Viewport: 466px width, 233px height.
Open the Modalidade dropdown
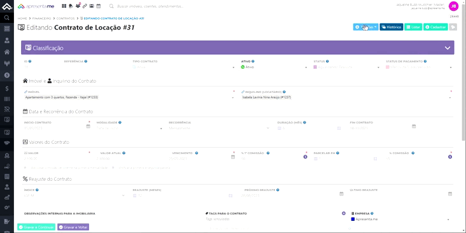tap(129, 129)
